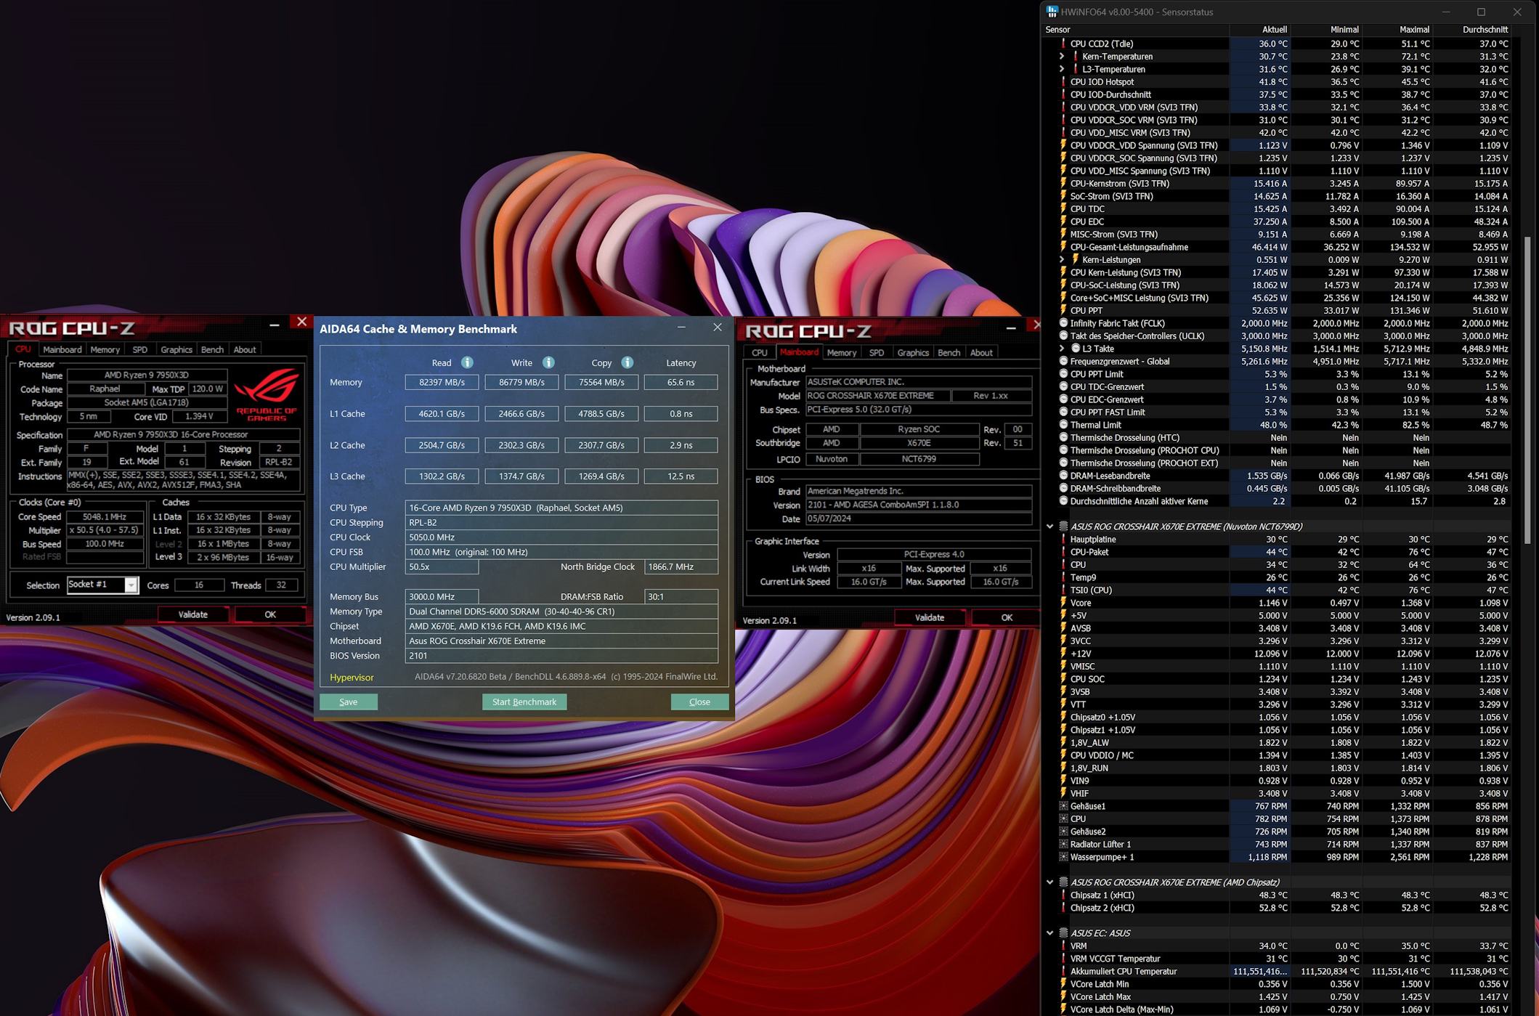1539x1016 pixels.
Task: Open Graphics tab in right CPU-Z window
Action: (913, 353)
